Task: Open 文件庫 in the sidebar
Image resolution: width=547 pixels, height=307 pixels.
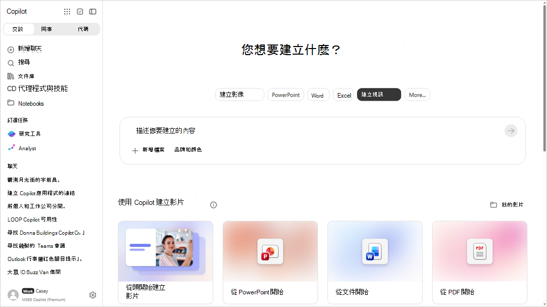Action: [x=26, y=76]
